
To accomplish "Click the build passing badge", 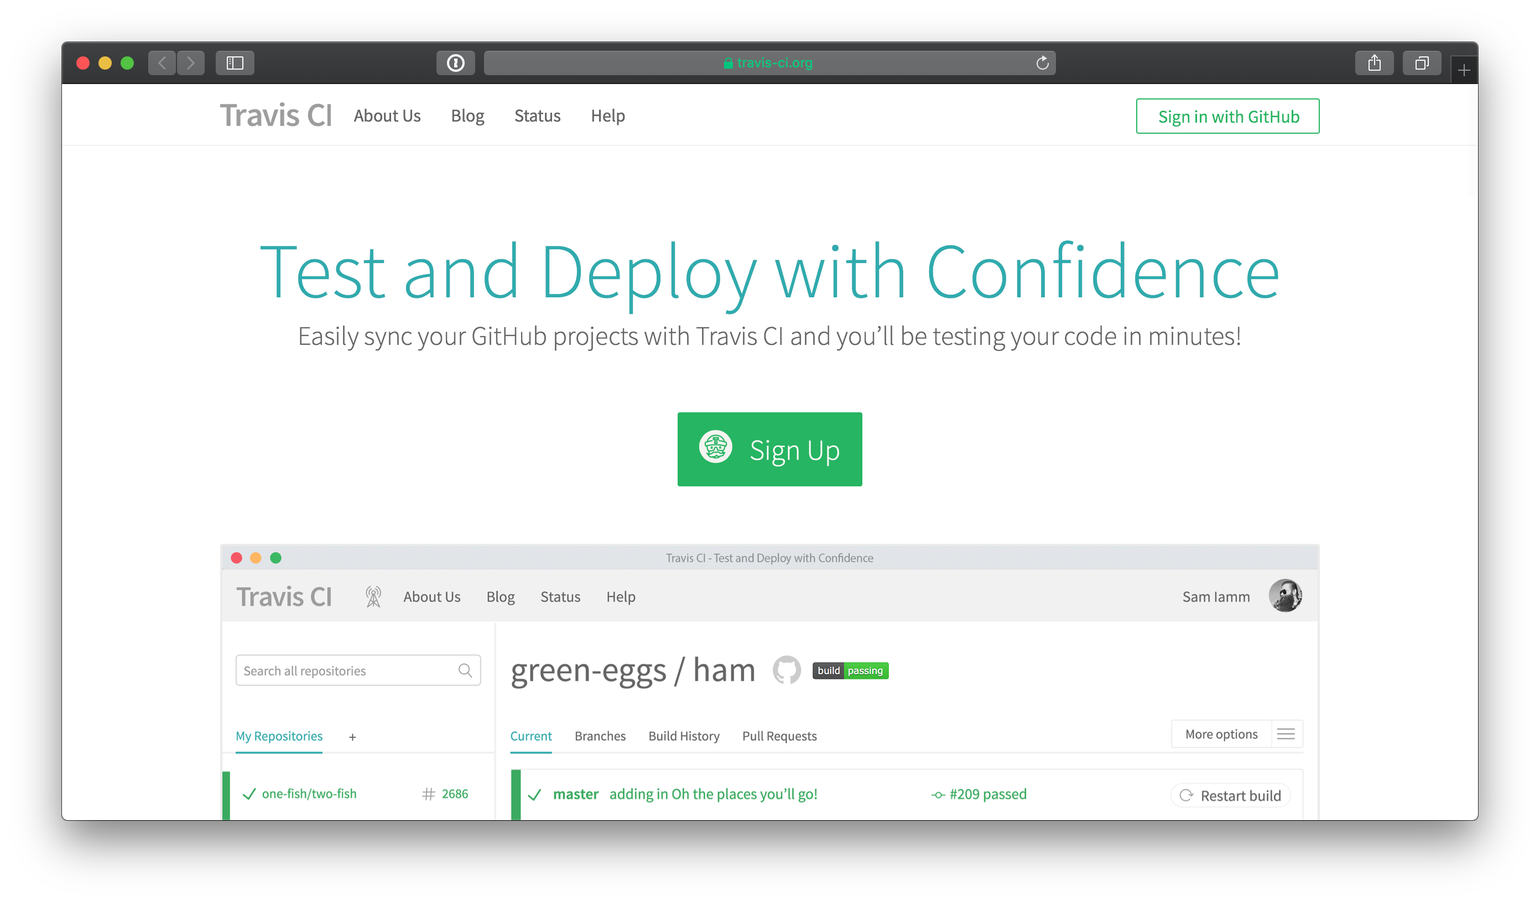I will pos(850,670).
